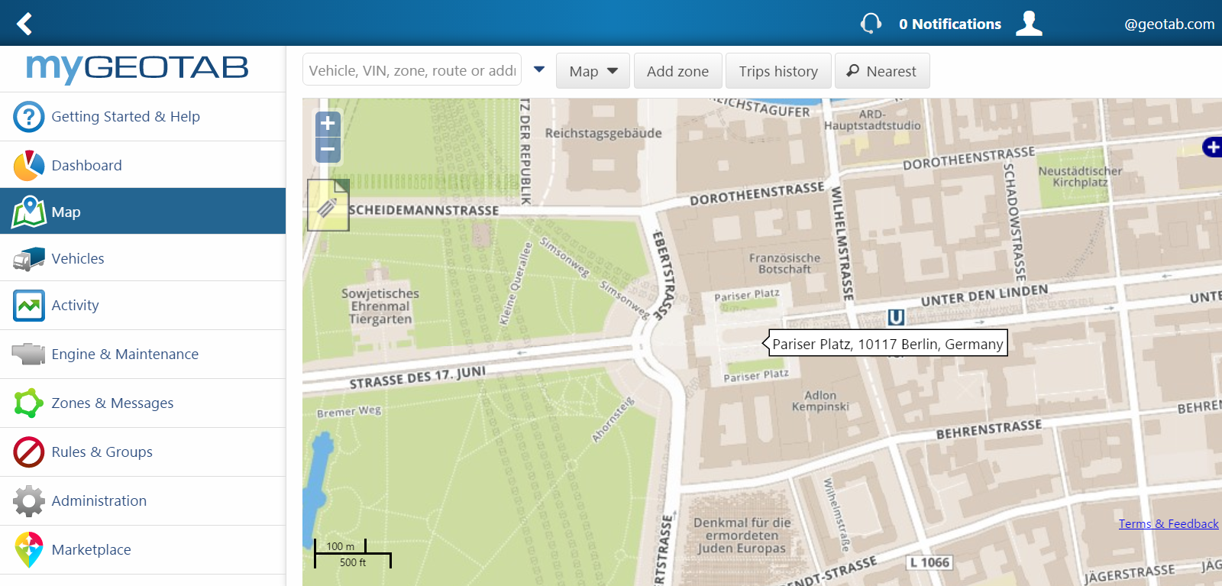Click the Engine & Maintenance icon

[x=28, y=355]
